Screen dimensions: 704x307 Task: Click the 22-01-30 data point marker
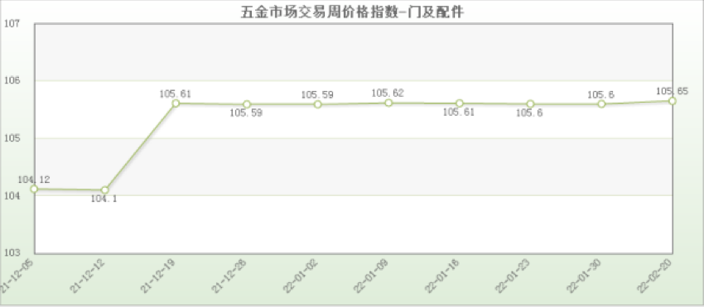(601, 103)
